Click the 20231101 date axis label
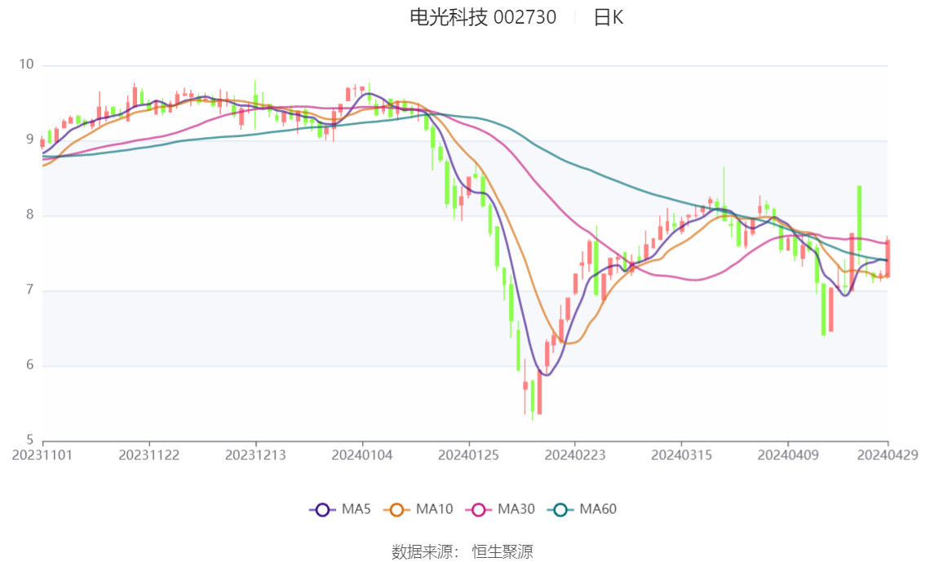 42,454
